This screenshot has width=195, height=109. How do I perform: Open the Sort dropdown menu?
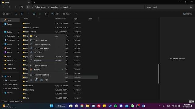point(55,14)
